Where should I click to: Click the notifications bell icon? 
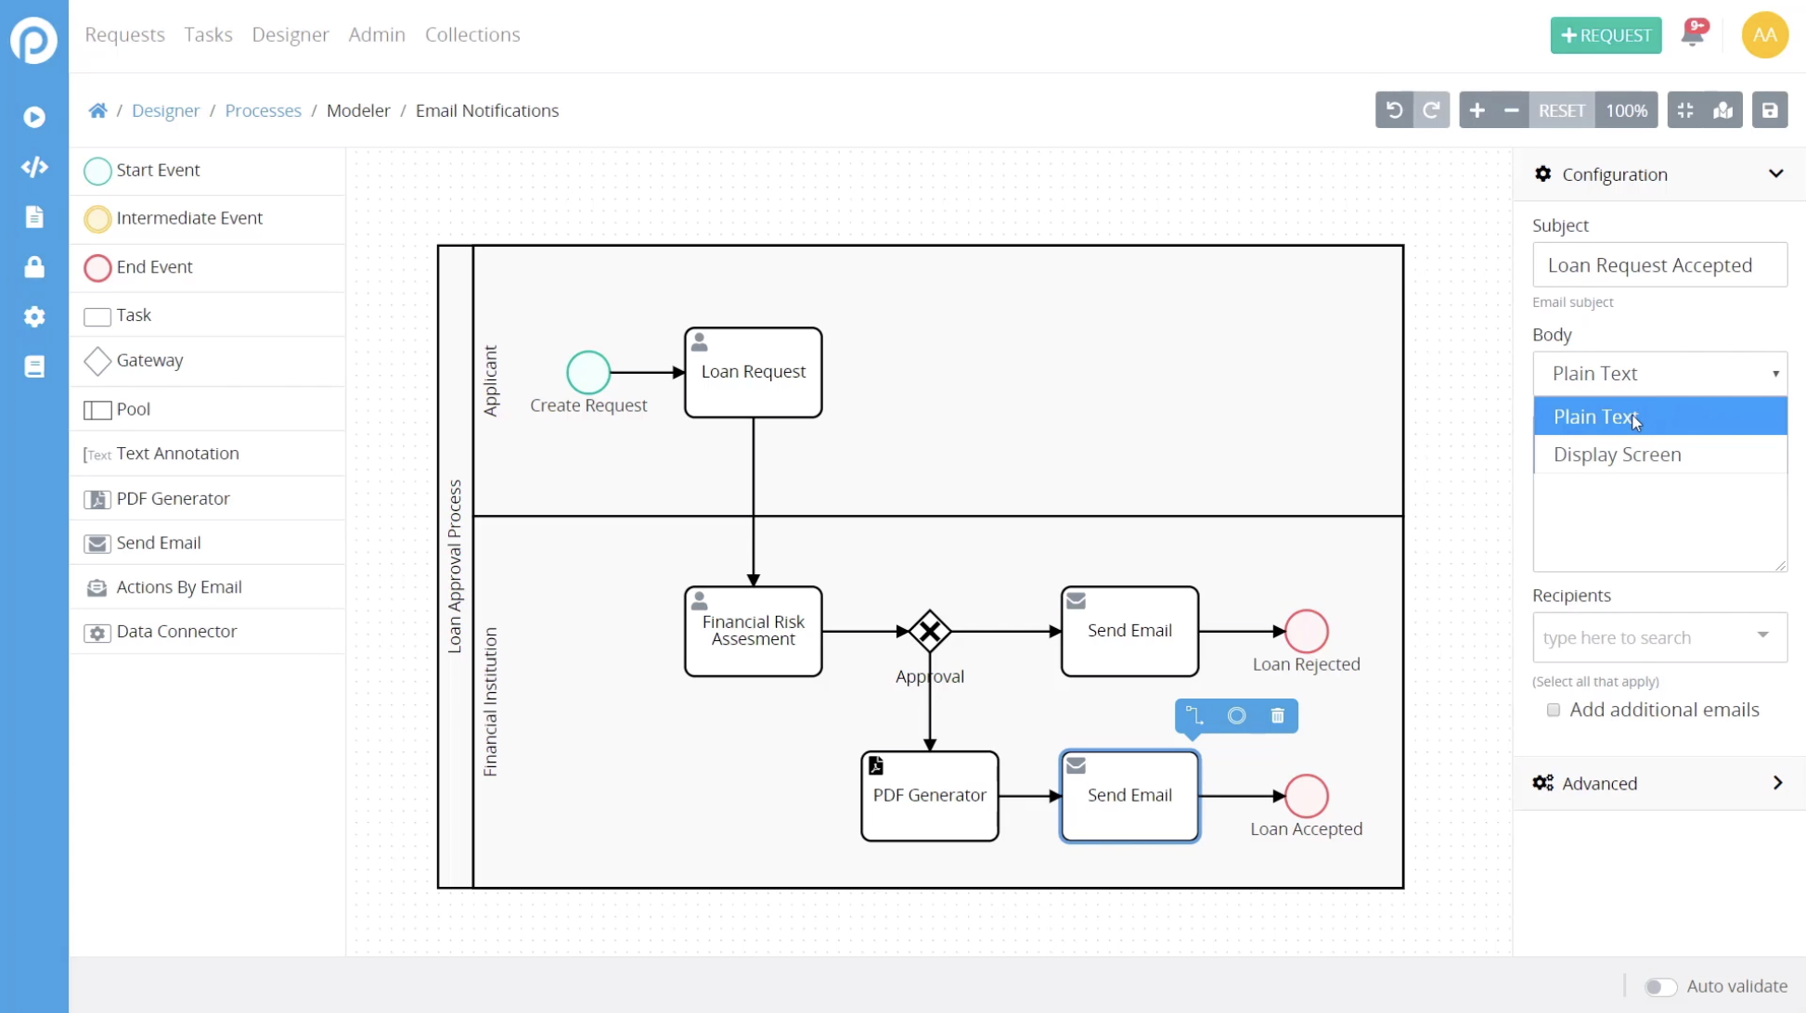coord(1692,34)
